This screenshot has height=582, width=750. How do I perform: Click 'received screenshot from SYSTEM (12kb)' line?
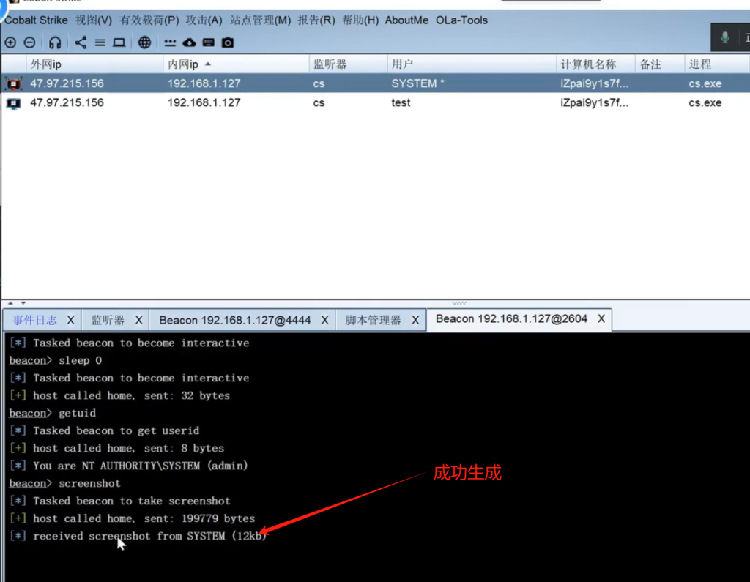tap(138, 536)
